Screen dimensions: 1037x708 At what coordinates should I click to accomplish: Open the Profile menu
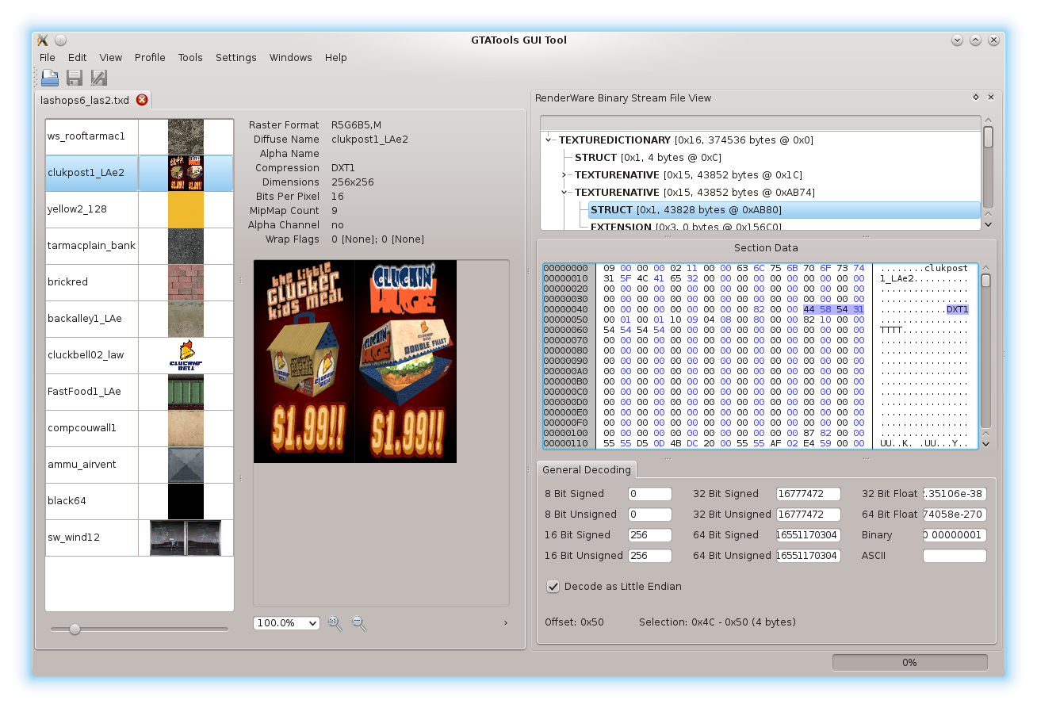(x=150, y=58)
